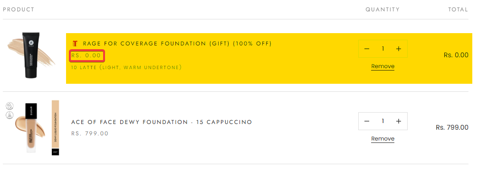Screen dimensions: 478x177
Task: Click the 10 Latte shade variant text
Action: point(126,67)
